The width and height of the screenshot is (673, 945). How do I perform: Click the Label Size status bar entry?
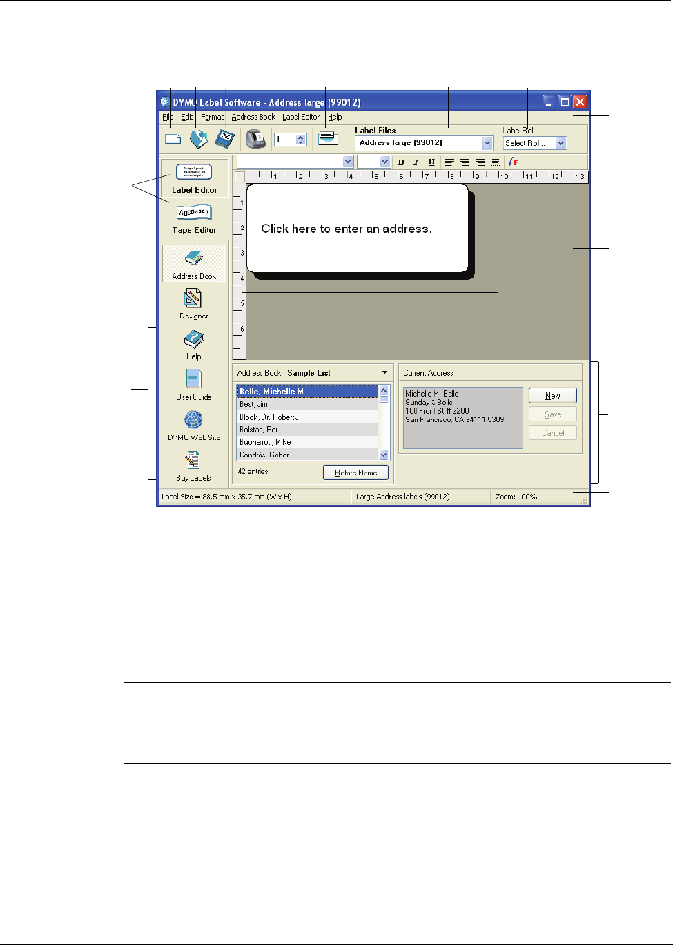[x=226, y=497]
